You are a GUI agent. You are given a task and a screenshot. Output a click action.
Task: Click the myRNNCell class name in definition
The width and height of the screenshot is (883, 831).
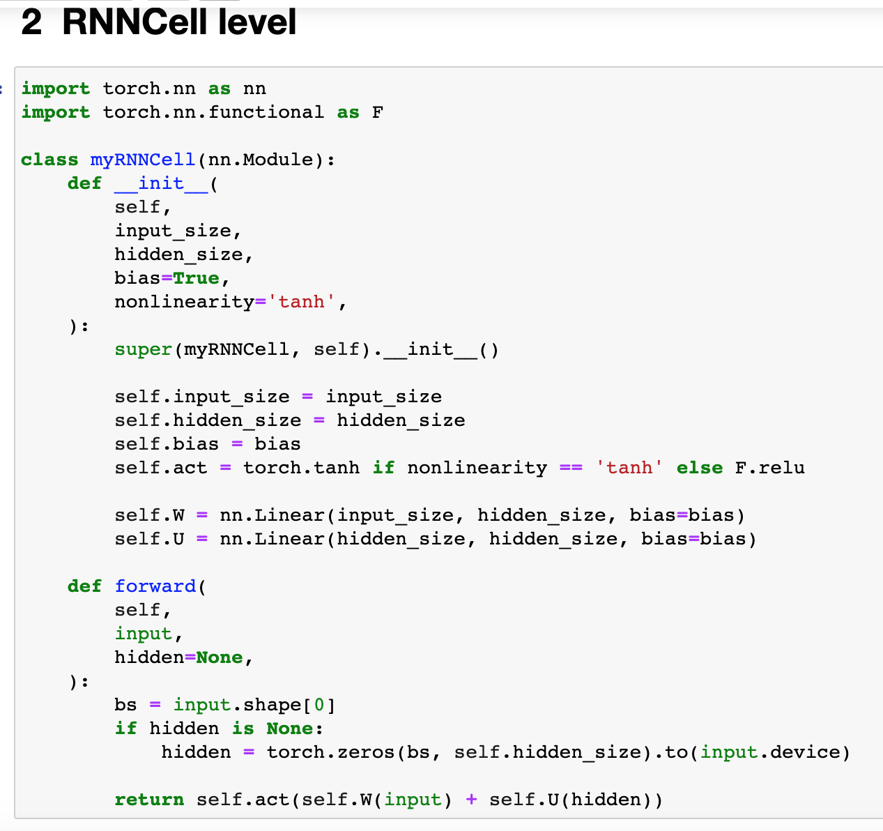click(x=143, y=160)
